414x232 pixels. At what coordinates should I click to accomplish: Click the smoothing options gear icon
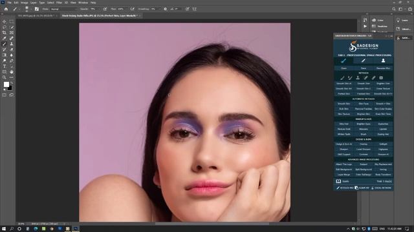tap(166, 9)
